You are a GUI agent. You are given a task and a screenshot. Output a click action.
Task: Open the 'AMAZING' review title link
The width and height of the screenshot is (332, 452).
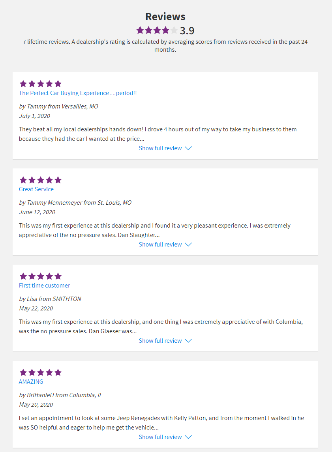click(31, 382)
